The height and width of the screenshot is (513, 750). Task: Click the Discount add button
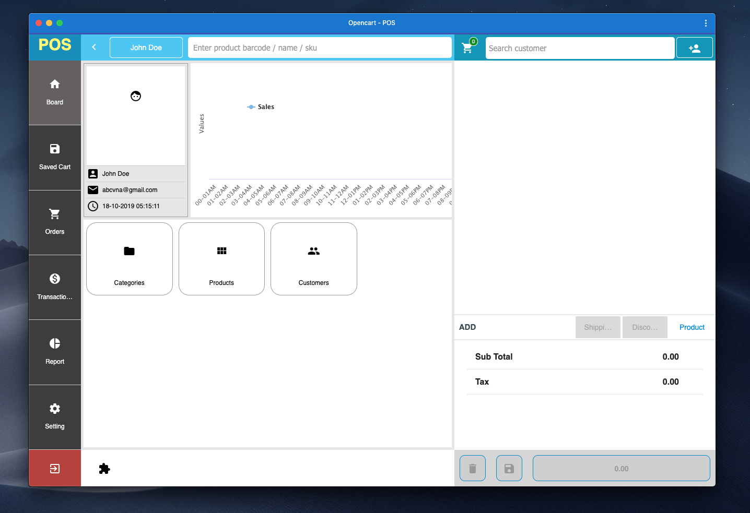pyautogui.click(x=645, y=327)
